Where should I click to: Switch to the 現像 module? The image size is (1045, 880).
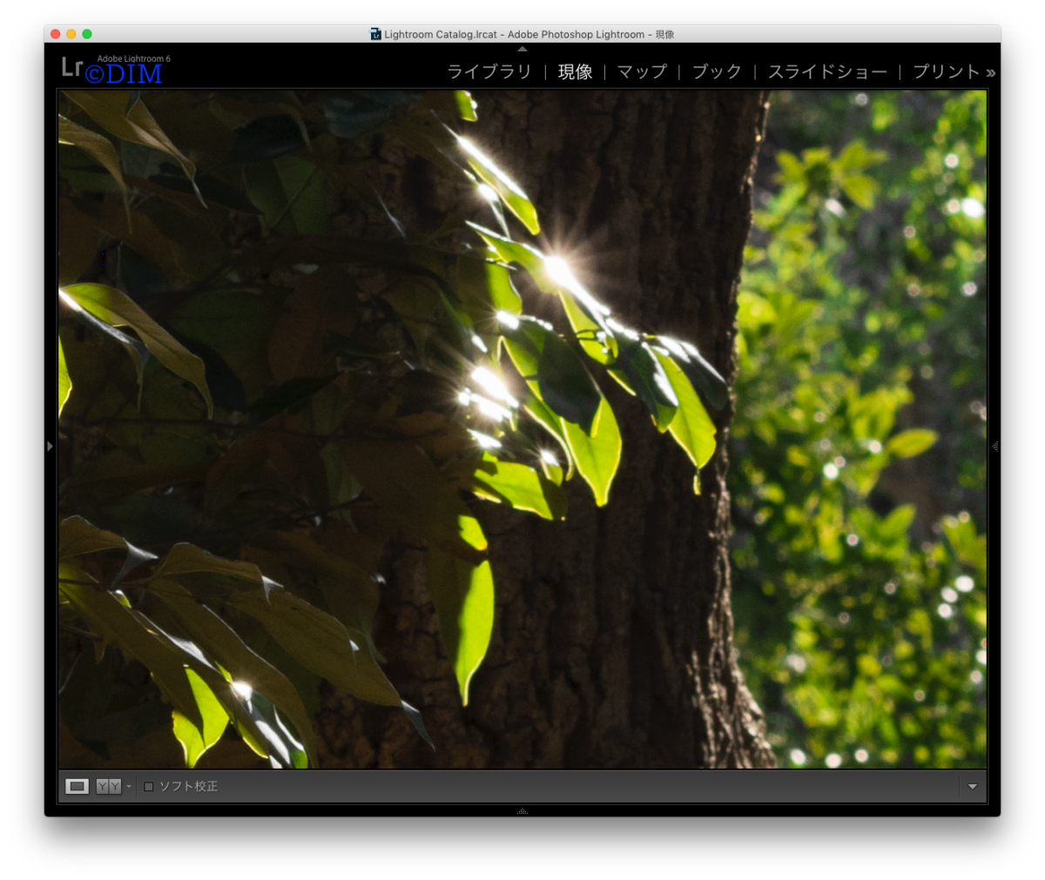[x=575, y=71]
